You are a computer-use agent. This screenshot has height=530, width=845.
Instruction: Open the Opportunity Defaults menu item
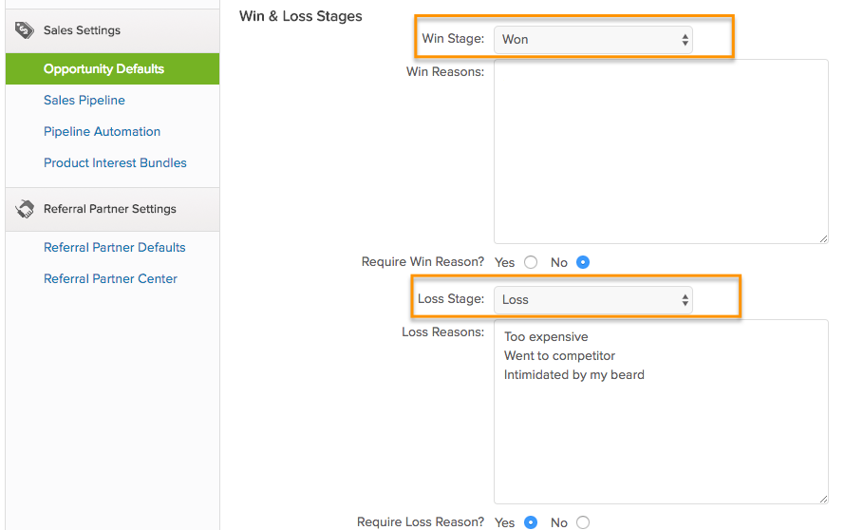[103, 68]
